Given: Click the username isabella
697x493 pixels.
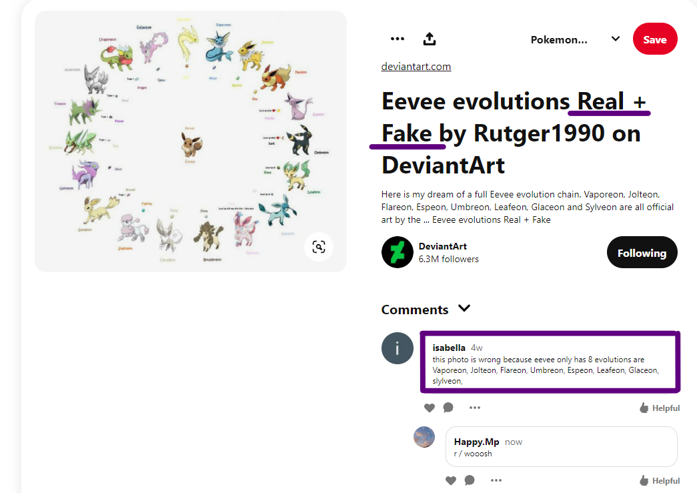Looking at the screenshot, I should point(449,348).
